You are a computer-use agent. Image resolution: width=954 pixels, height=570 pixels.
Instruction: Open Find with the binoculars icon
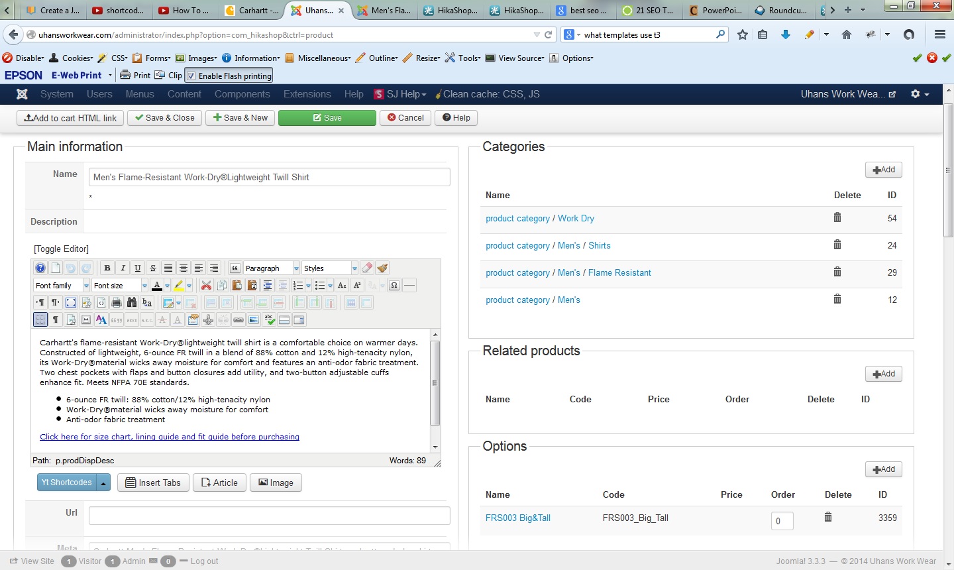132,303
